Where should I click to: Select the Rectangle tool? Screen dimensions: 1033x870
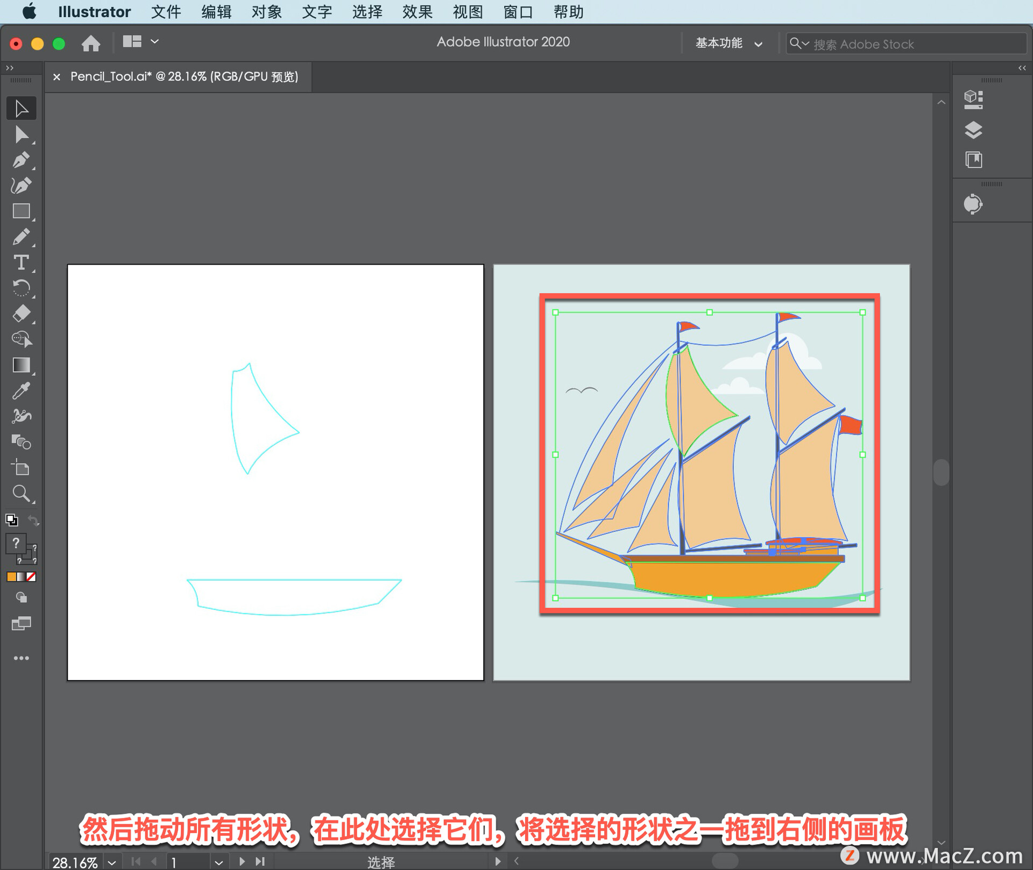pos(22,211)
